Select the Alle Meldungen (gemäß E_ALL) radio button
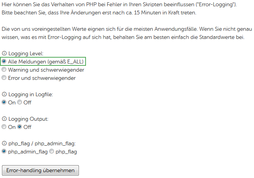The height and width of the screenshot is (178, 254). coord(4,61)
